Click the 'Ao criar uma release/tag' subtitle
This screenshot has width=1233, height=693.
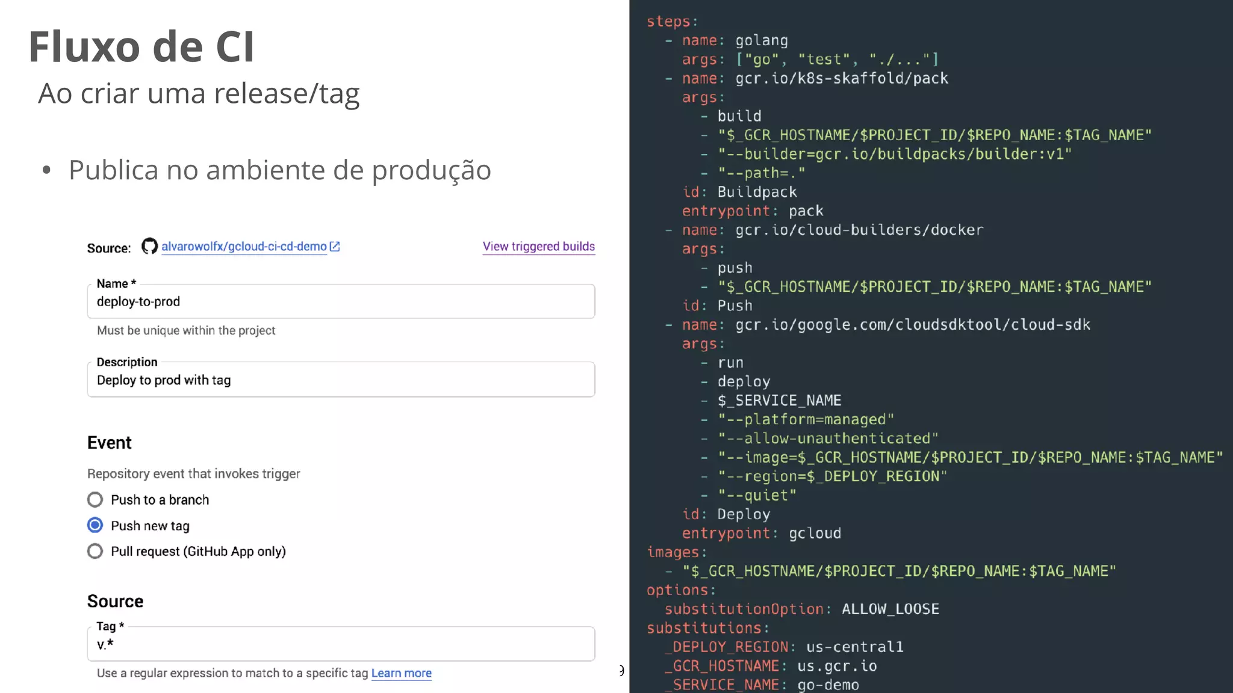coord(199,94)
